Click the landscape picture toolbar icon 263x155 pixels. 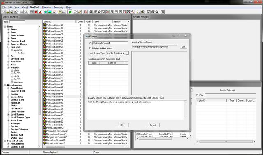click(50, 12)
